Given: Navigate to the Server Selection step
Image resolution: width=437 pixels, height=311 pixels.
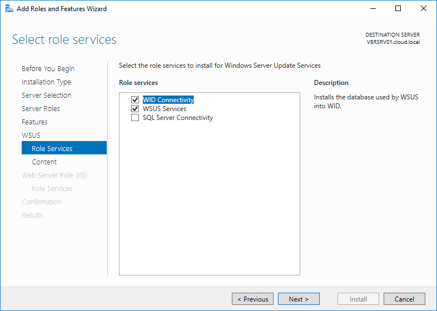Looking at the screenshot, I should click(46, 96).
